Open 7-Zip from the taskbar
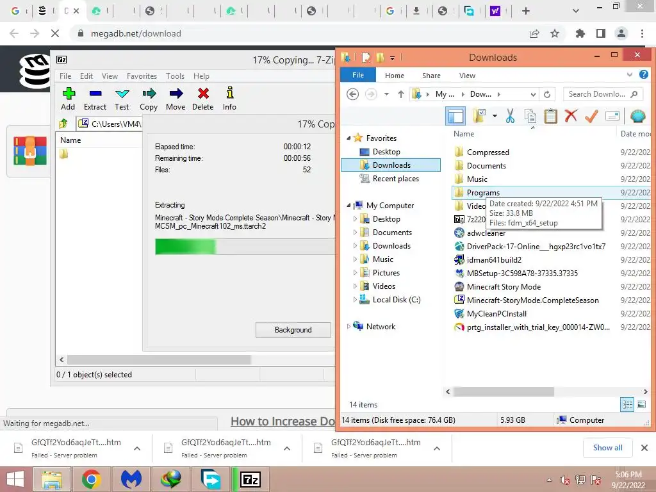This screenshot has height=492, width=656. [x=250, y=479]
